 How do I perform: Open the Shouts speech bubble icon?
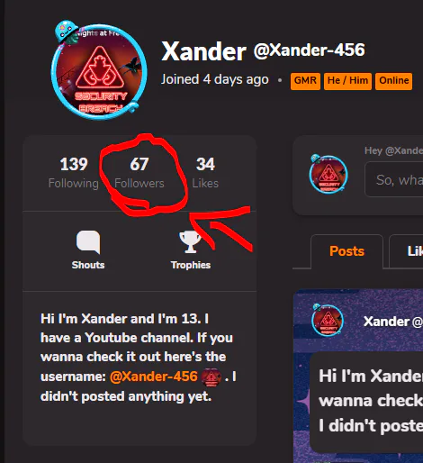pos(88,242)
